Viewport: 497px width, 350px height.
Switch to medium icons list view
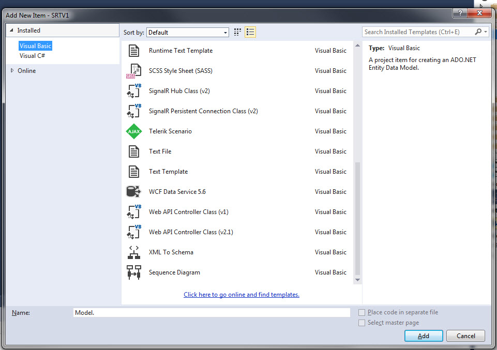250,32
